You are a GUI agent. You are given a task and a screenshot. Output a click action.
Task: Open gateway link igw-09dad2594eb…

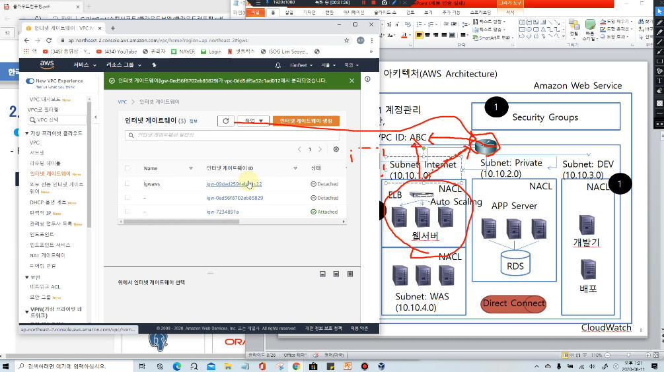click(x=234, y=184)
